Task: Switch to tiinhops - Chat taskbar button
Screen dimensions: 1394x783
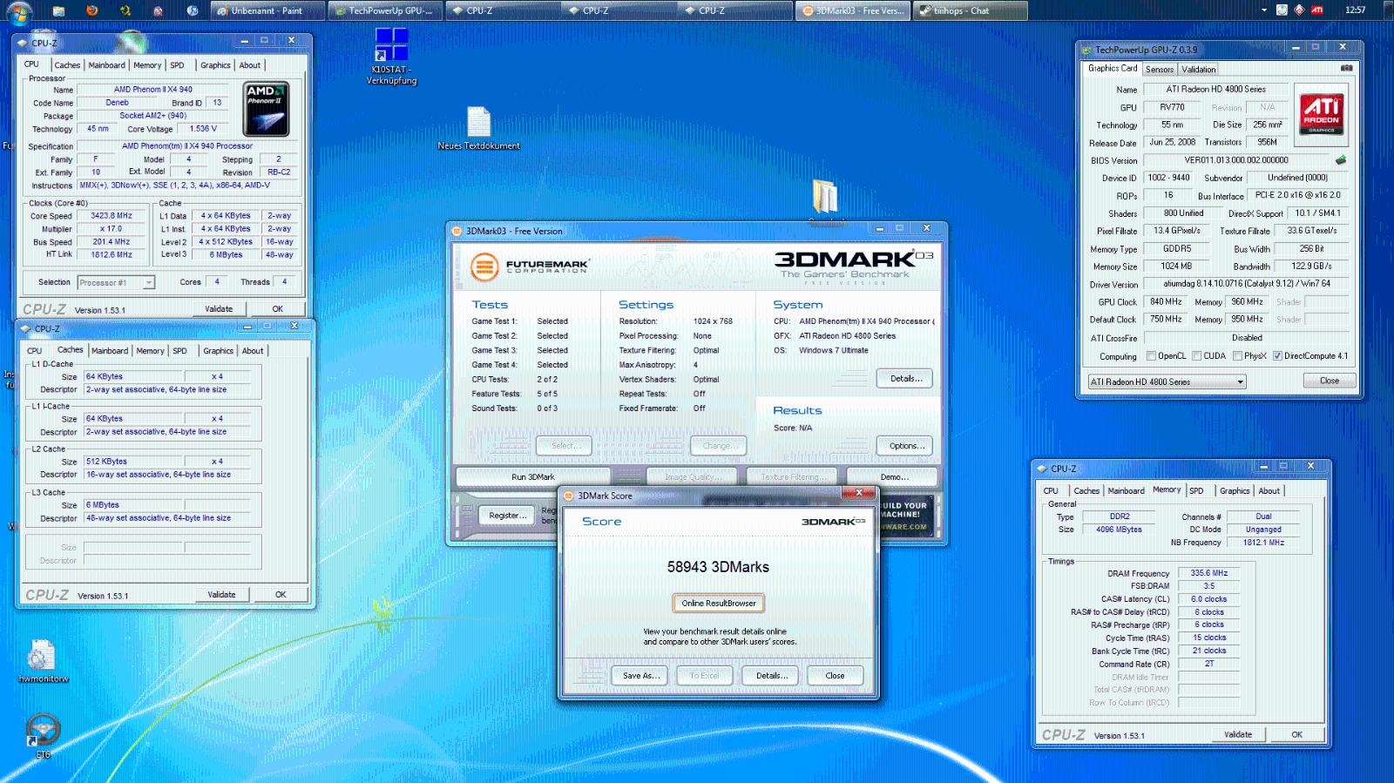Action: tap(970, 11)
